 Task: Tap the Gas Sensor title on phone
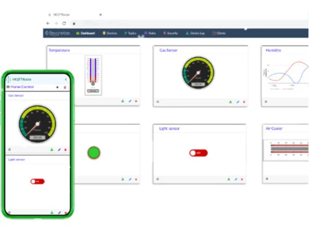pos(16,96)
